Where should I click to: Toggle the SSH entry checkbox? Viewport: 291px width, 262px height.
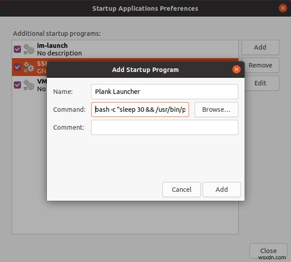click(17, 67)
